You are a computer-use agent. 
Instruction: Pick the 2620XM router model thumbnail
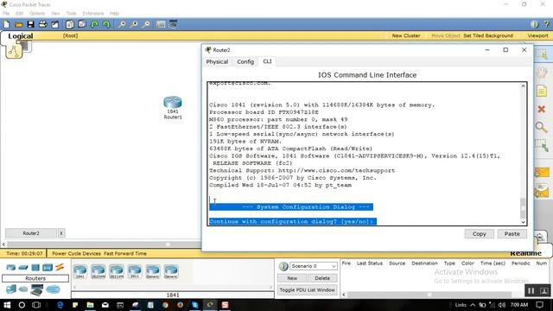click(x=99, y=271)
